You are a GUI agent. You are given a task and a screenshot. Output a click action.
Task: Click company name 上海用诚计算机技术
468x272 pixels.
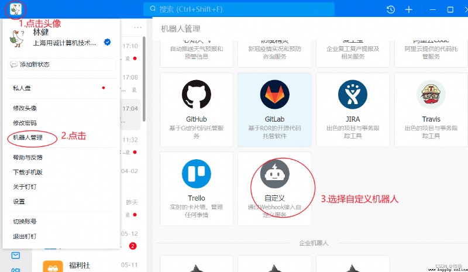pos(64,43)
